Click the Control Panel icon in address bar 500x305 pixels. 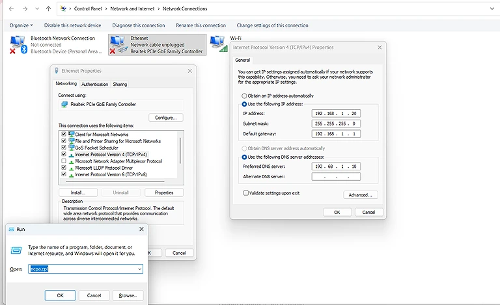(x=63, y=8)
